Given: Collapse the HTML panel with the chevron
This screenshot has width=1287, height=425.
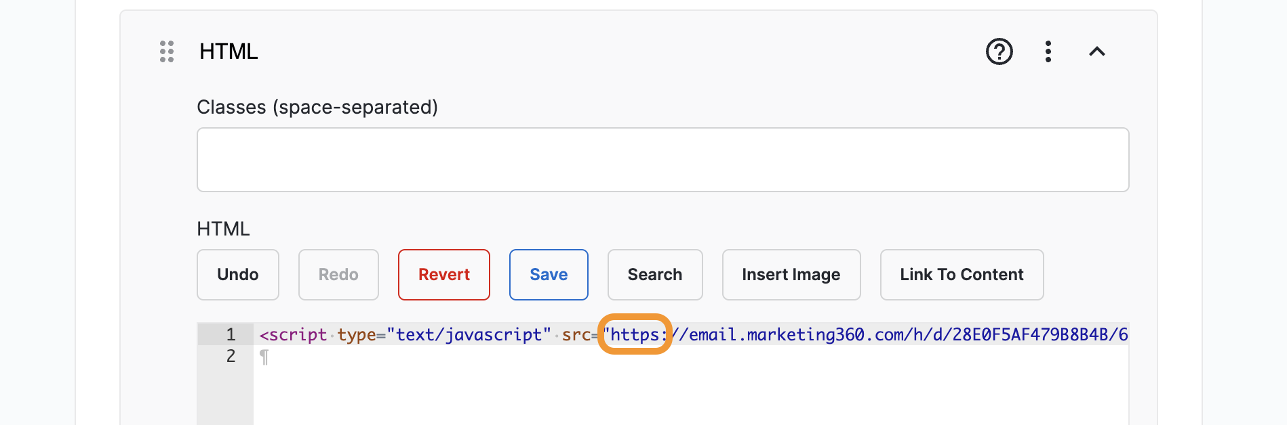Looking at the screenshot, I should (x=1096, y=51).
